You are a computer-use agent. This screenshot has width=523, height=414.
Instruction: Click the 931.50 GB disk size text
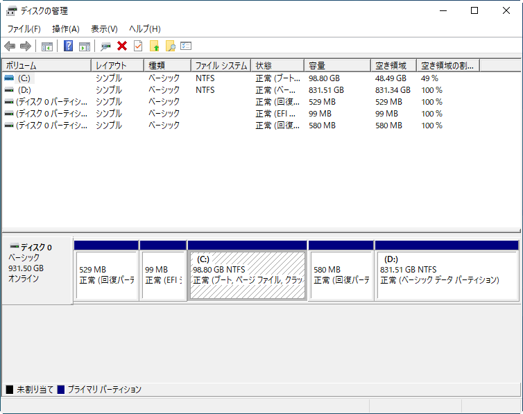click(26, 268)
